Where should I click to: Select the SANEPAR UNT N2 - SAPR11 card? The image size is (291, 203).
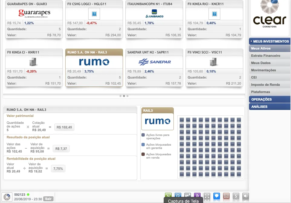tap(154, 68)
